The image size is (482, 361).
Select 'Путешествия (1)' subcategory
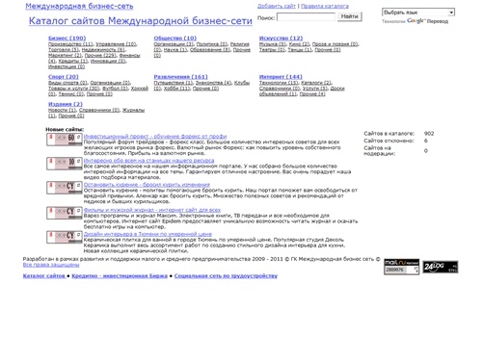point(174,83)
